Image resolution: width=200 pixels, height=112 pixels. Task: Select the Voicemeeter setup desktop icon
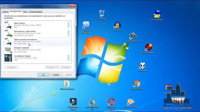pos(157,14)
